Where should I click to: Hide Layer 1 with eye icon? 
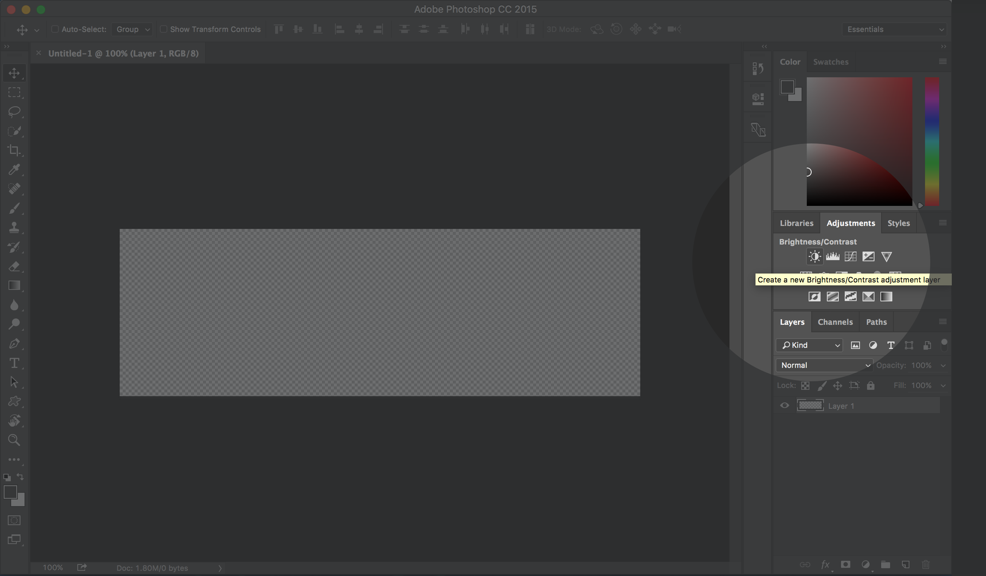point(784,405)
